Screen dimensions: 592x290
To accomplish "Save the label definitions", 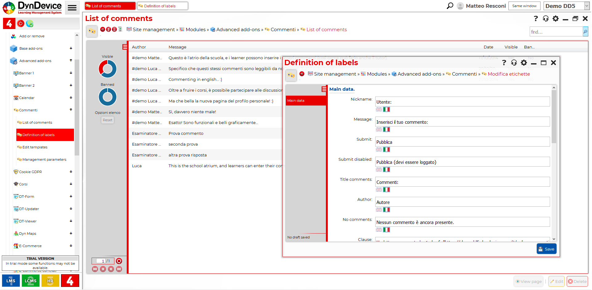I will [546, 249].
